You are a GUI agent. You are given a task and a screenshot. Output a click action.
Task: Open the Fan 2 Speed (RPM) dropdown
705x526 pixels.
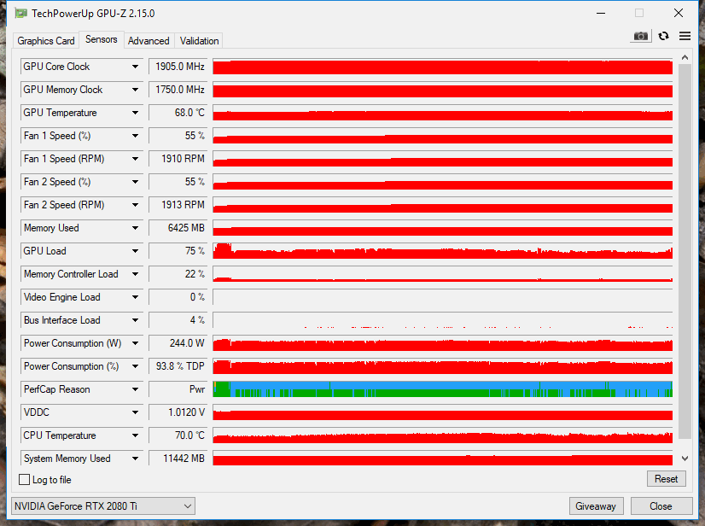click(x=135, y=205)
